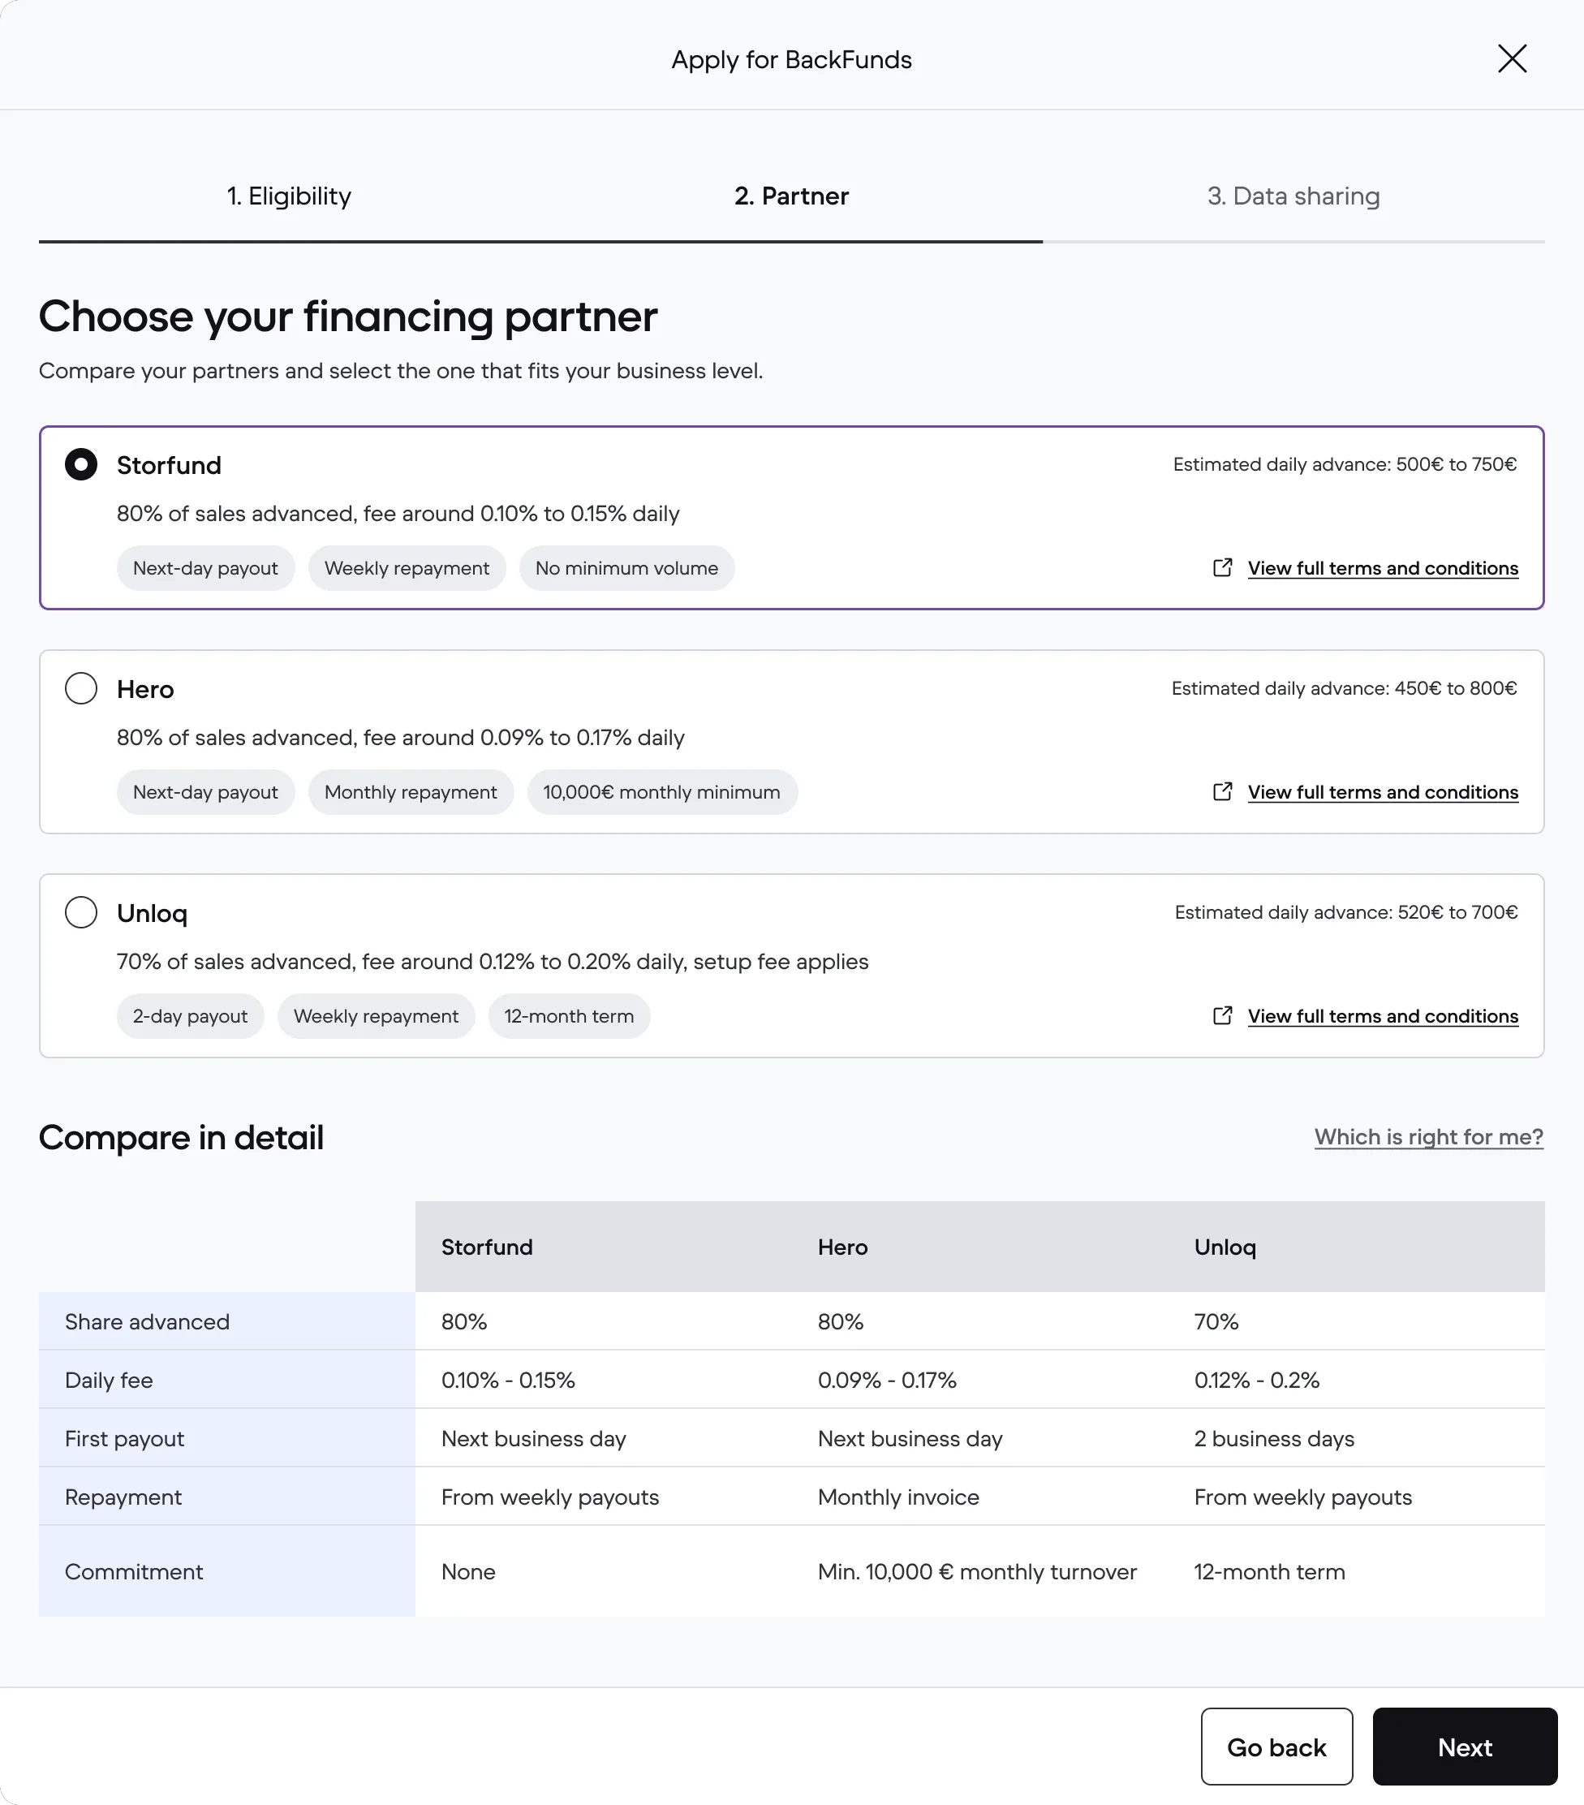This screenshot has width=1584, height=1805.
Task: Click the 'No minimum volume' tag
Action: point(627,568)
